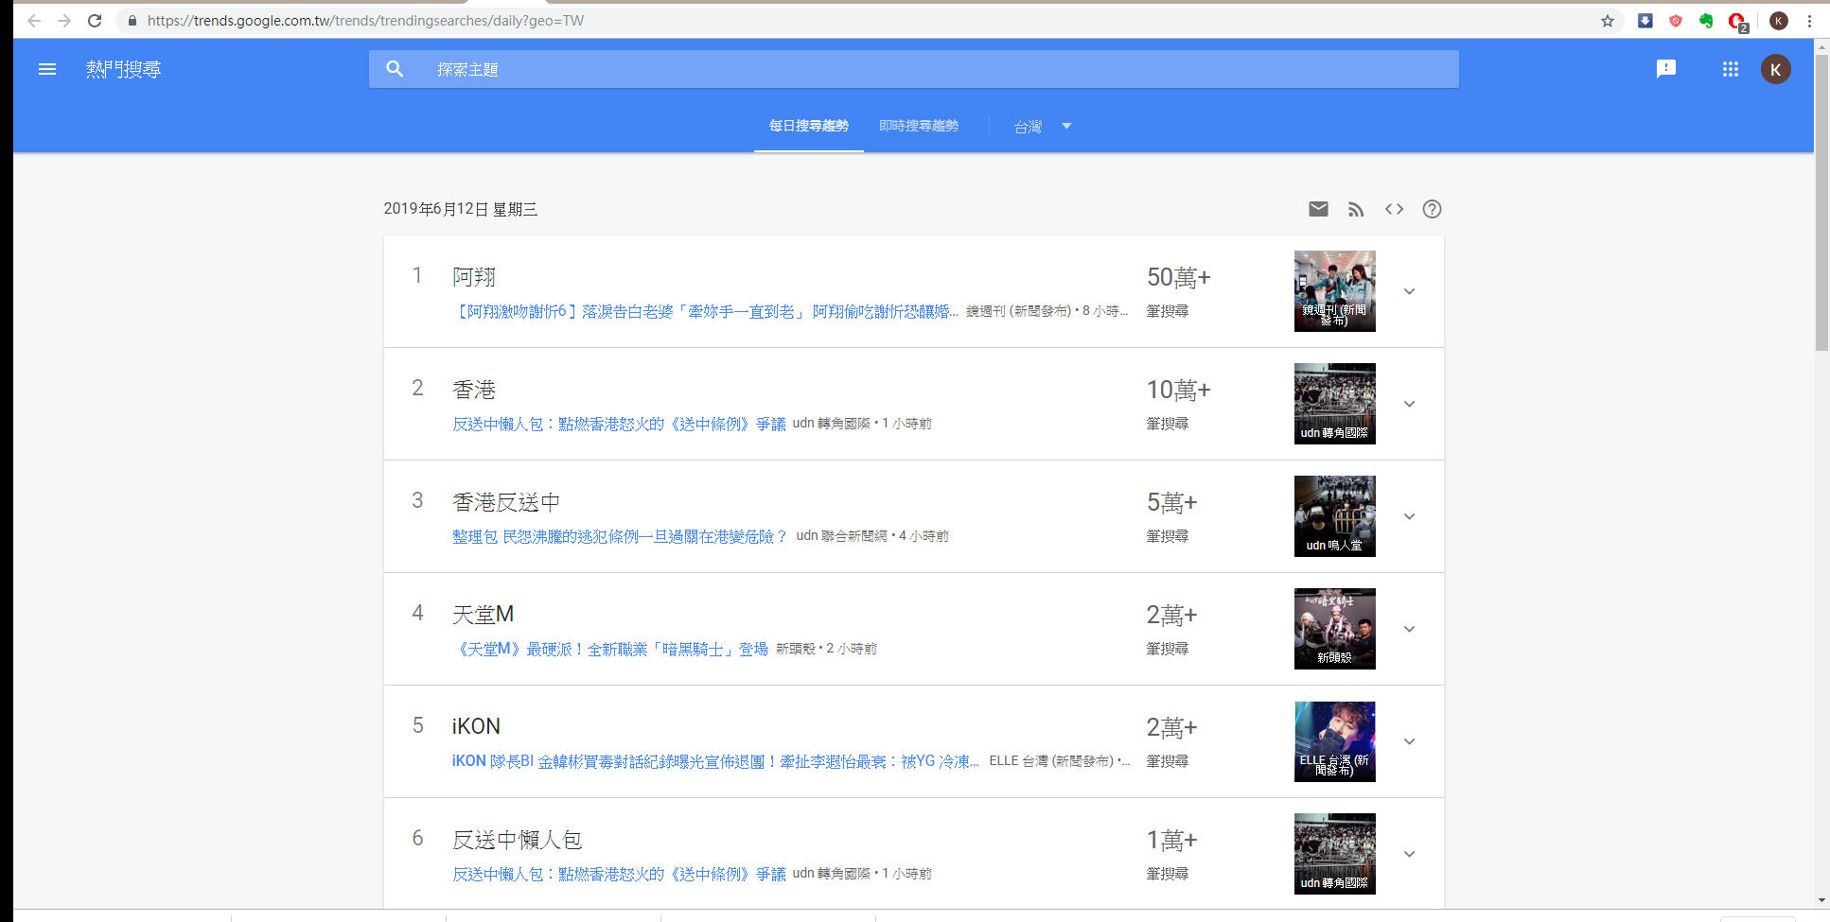Open the 整理包 民怨沸騰 article link
The height and width of the screenshot is (922, 1830).
(620, 536)
